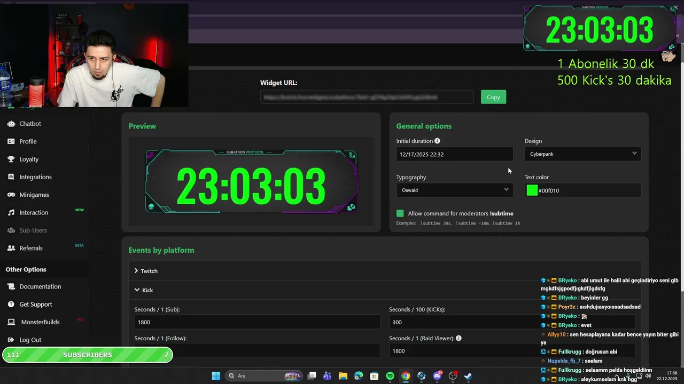Click the green text color swatch
684x384 pixels.
pyautogui.click(x=532, y=190)
